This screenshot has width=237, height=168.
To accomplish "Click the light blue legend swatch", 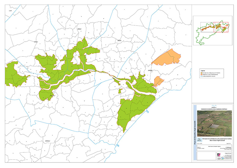I will (202, 76).
